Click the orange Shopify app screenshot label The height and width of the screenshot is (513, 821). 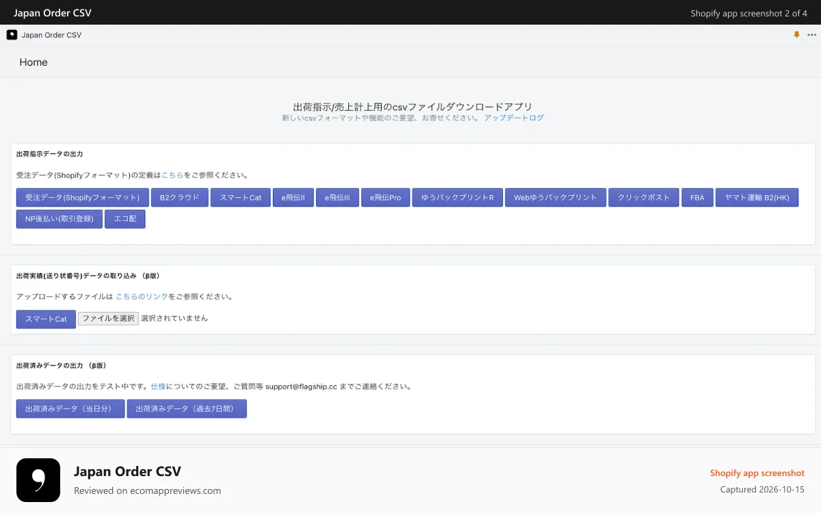(757, 473)
